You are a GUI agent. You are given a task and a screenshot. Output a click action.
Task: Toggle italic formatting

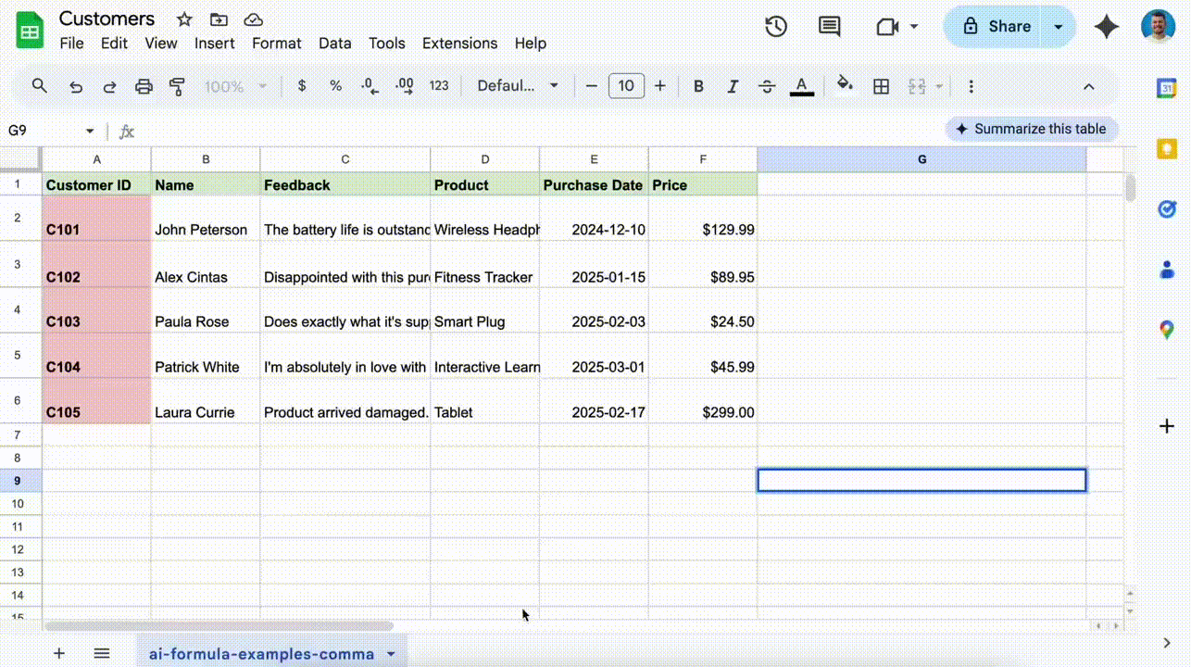(x=733, y=86)
